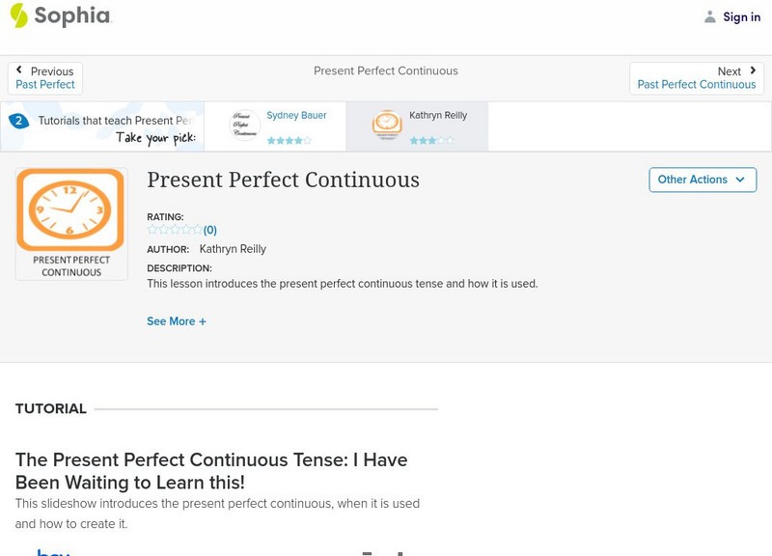Click the Next right chevron arrow
The height and width of the screenshot is (556, 772).
753,70
